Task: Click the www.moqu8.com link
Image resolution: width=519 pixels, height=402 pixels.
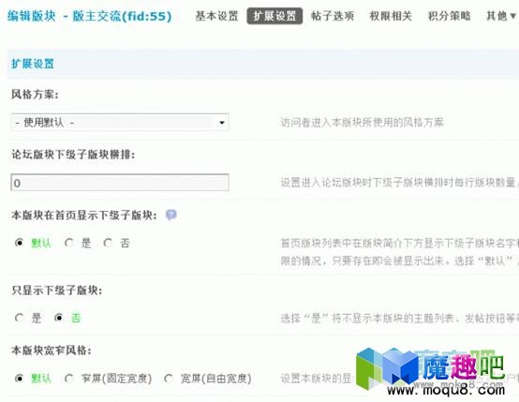Action: pyautogui.click(x=446, y=391)
